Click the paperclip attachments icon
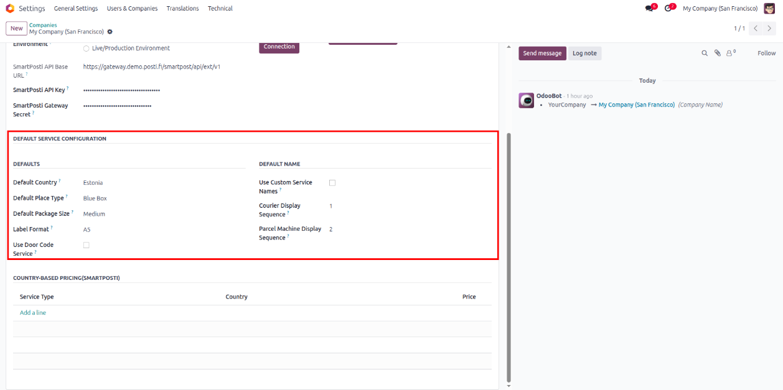This screenshot has height=390, width=783. pos(717,53)
